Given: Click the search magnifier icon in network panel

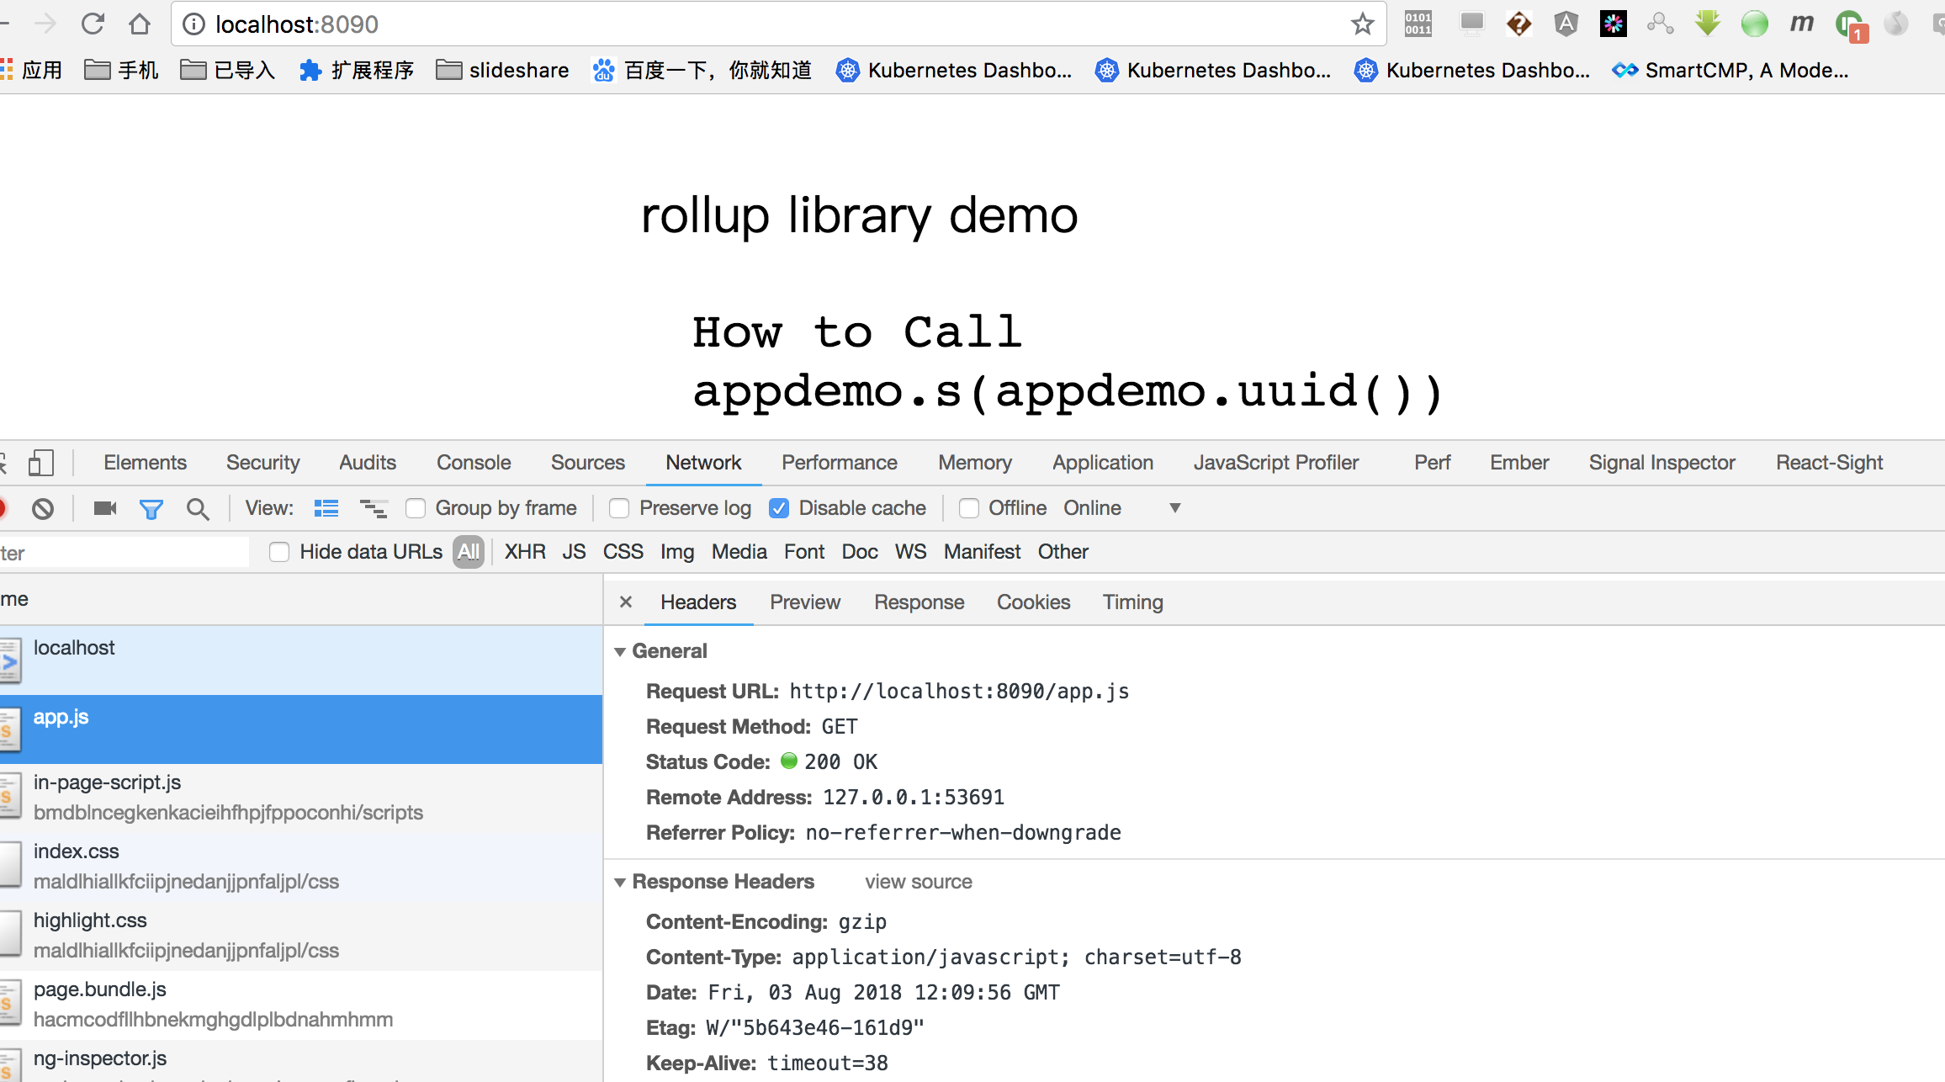Looking at the screenshot, I should 199,507.
